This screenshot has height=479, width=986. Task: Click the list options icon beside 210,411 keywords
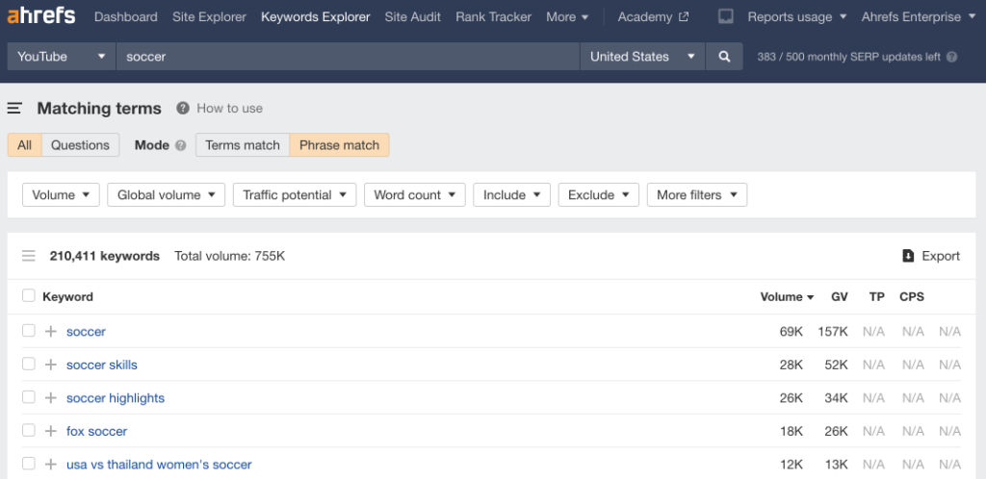pyautogui.click(x=29, y=256)
